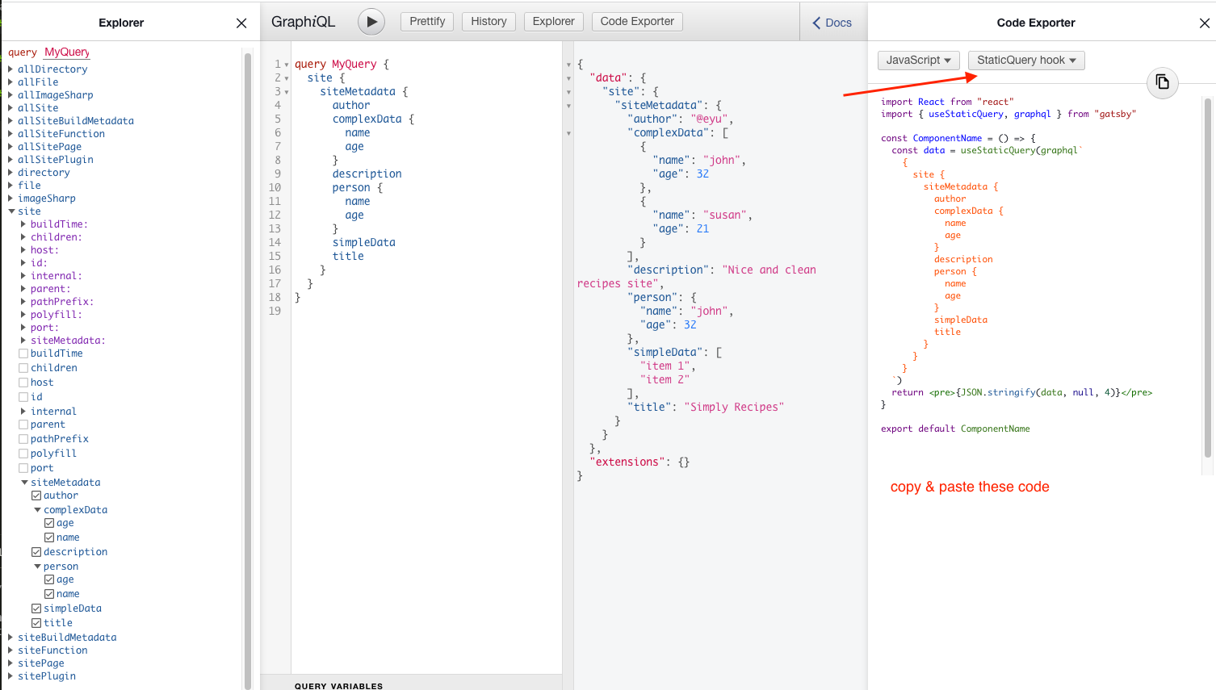Viewport: 1216px width, 690px height.
Task: Open the History panel
Action: (x=488, y=21)
